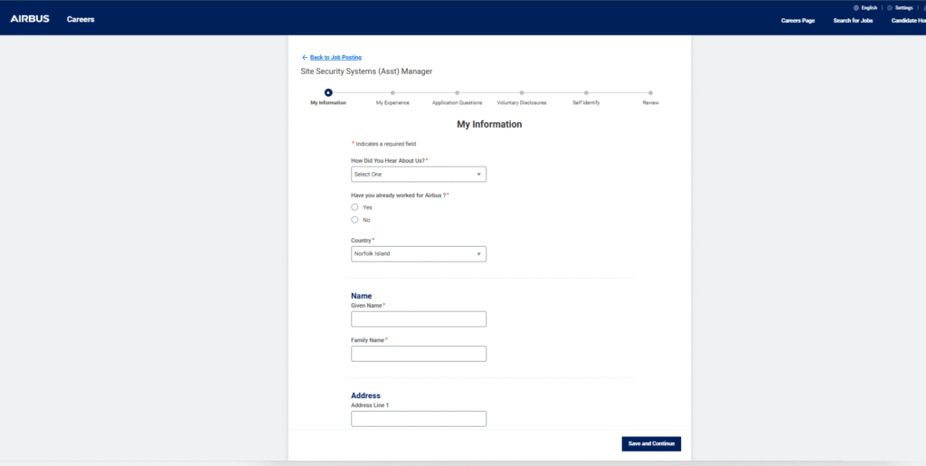Click the Address section heading
Image resolution: width=926 pixels, height=466 pixels.
(x=365, y=395)
